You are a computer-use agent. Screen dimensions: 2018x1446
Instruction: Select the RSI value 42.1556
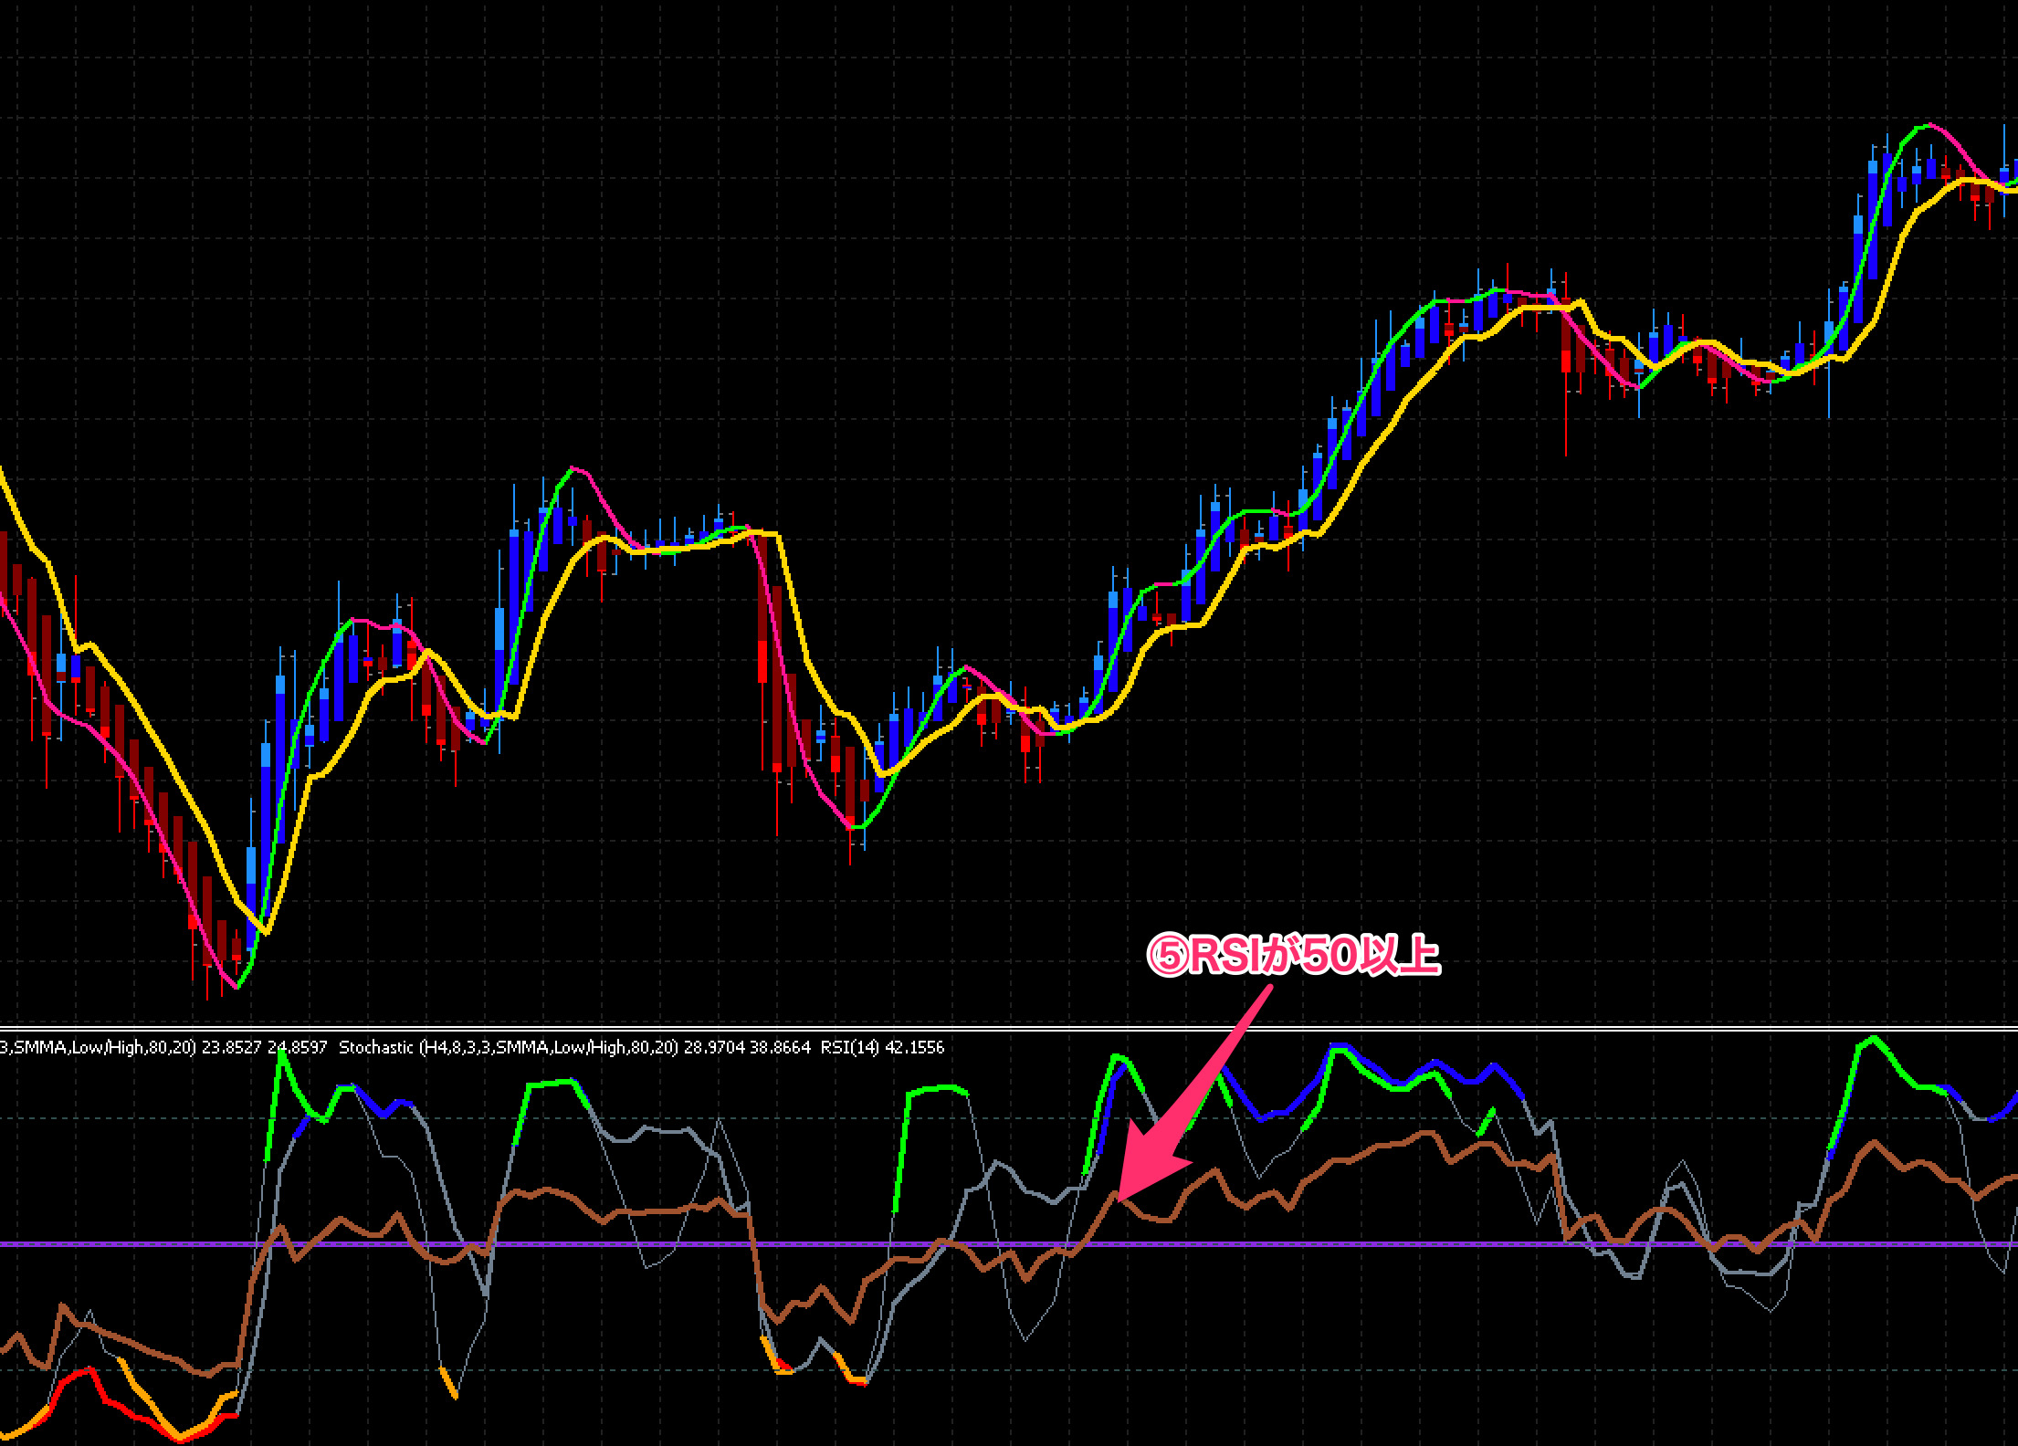(914, 1047)
